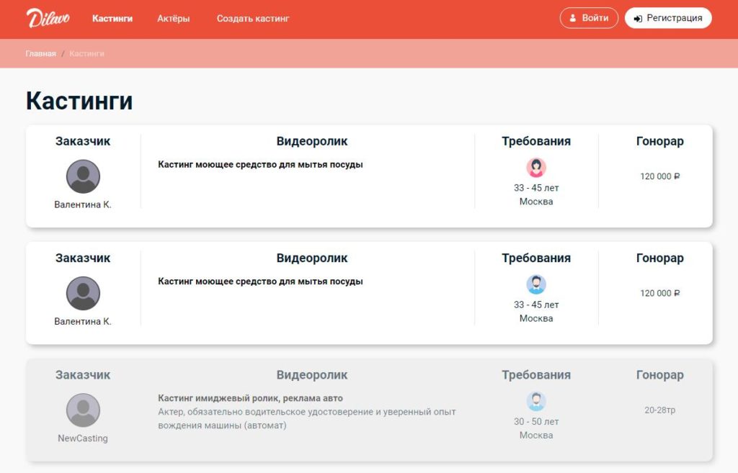This screenshot has width=738, height=473.
Task: Open Кастинг имиджевый ролик, реклама авто
Action: click(x=250, y=398)
